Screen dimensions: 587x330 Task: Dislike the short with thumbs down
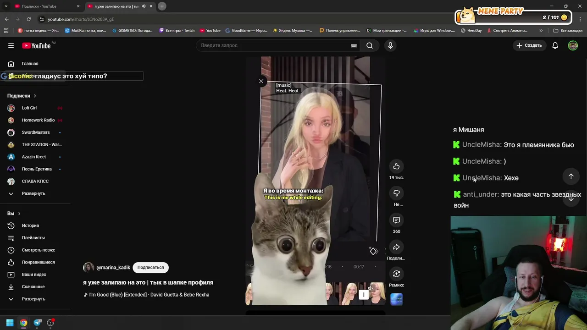396,193
